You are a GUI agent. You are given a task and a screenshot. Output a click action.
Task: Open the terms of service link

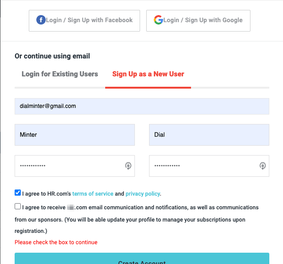(x=93, y=194)
